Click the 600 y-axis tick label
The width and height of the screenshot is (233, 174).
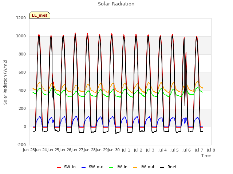[22, 72]
